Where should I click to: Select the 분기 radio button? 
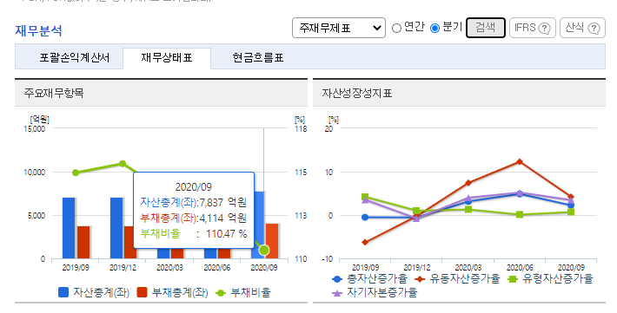(x=435, y=29)
